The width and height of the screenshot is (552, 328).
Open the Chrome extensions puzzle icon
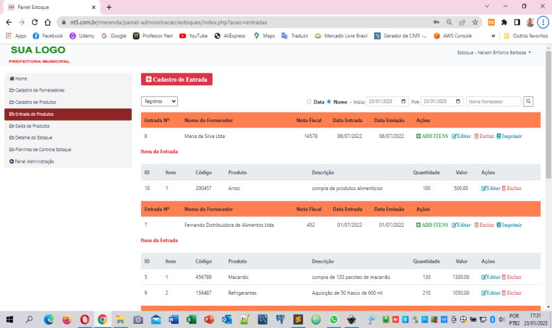coord(504,22)
